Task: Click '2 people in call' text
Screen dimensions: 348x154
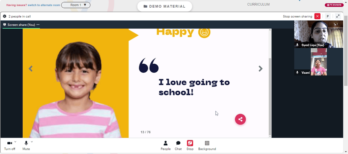Action: point(19,16)
